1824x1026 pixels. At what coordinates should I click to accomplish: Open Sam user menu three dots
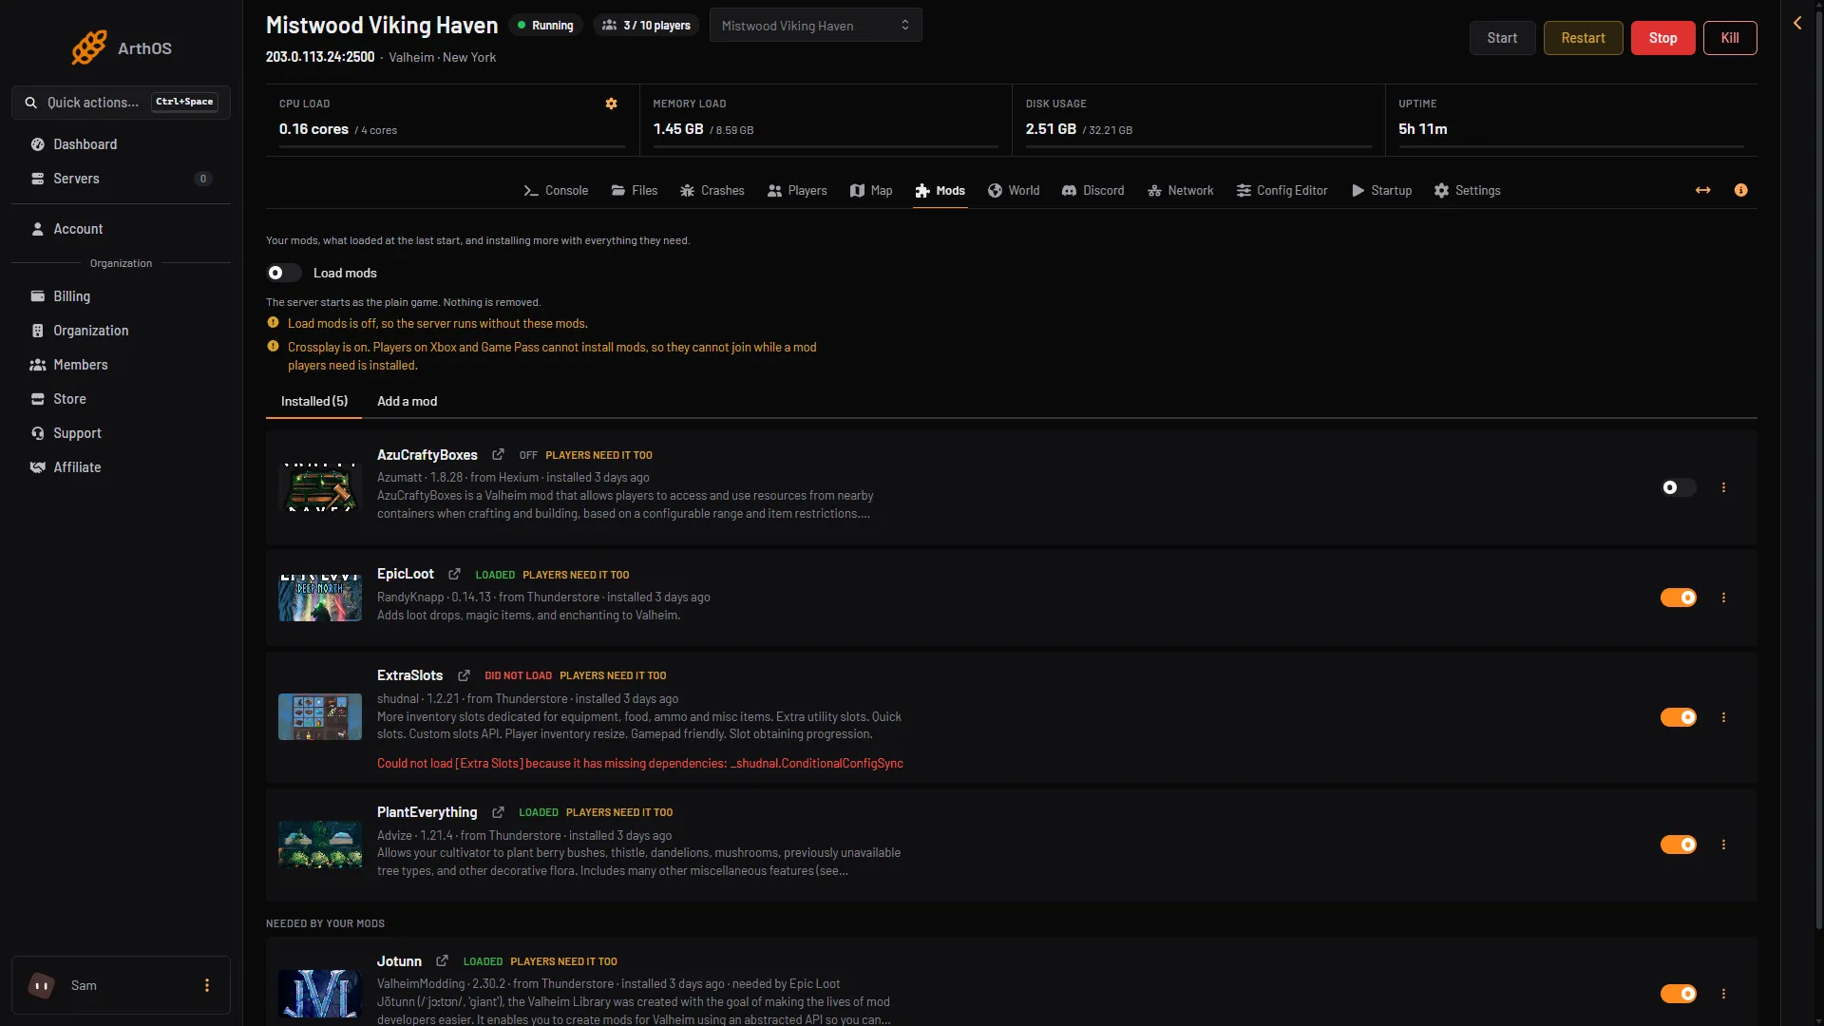(207, 985)
